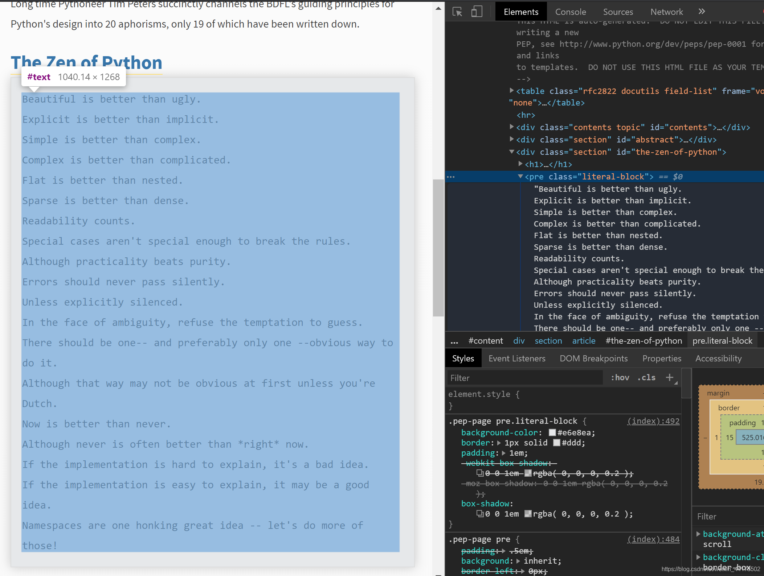This screenshot has width=764, height=576.
Task: Collapse the pre literal-block node
Action: pyautogui.click(x=520, y=177)
